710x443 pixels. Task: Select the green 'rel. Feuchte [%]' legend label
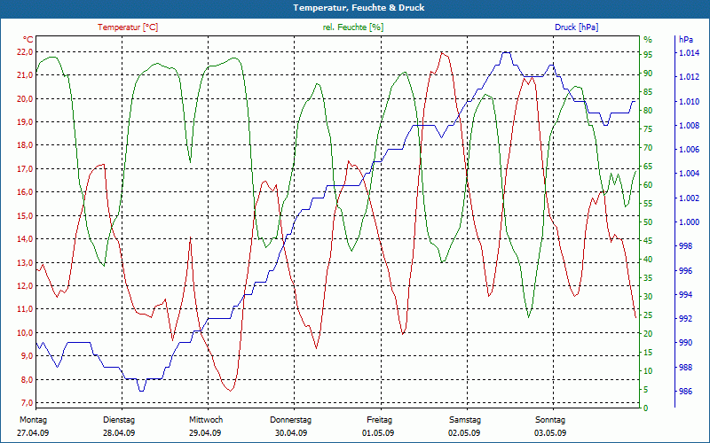[x=352, y=27]
